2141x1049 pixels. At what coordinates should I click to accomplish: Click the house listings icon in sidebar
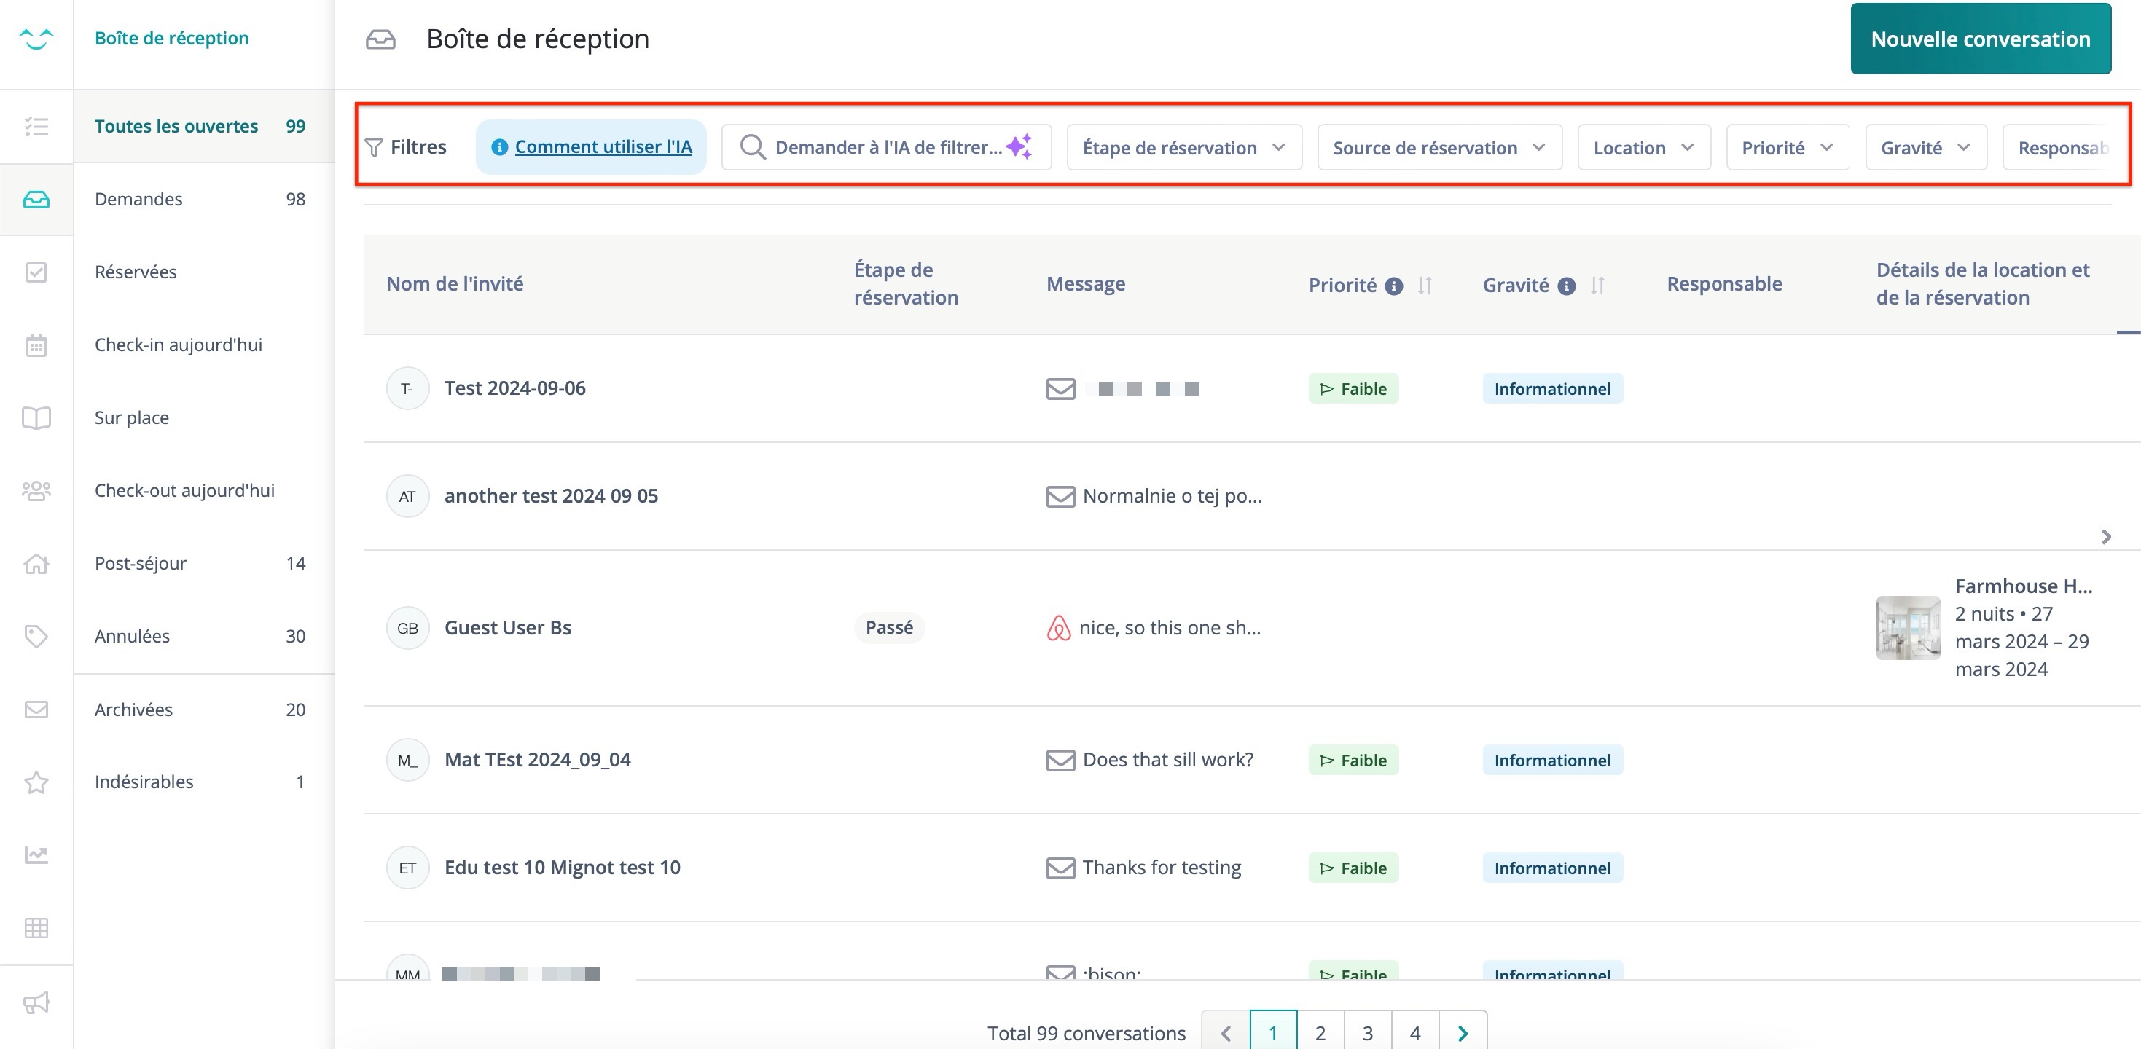[36, 564]
